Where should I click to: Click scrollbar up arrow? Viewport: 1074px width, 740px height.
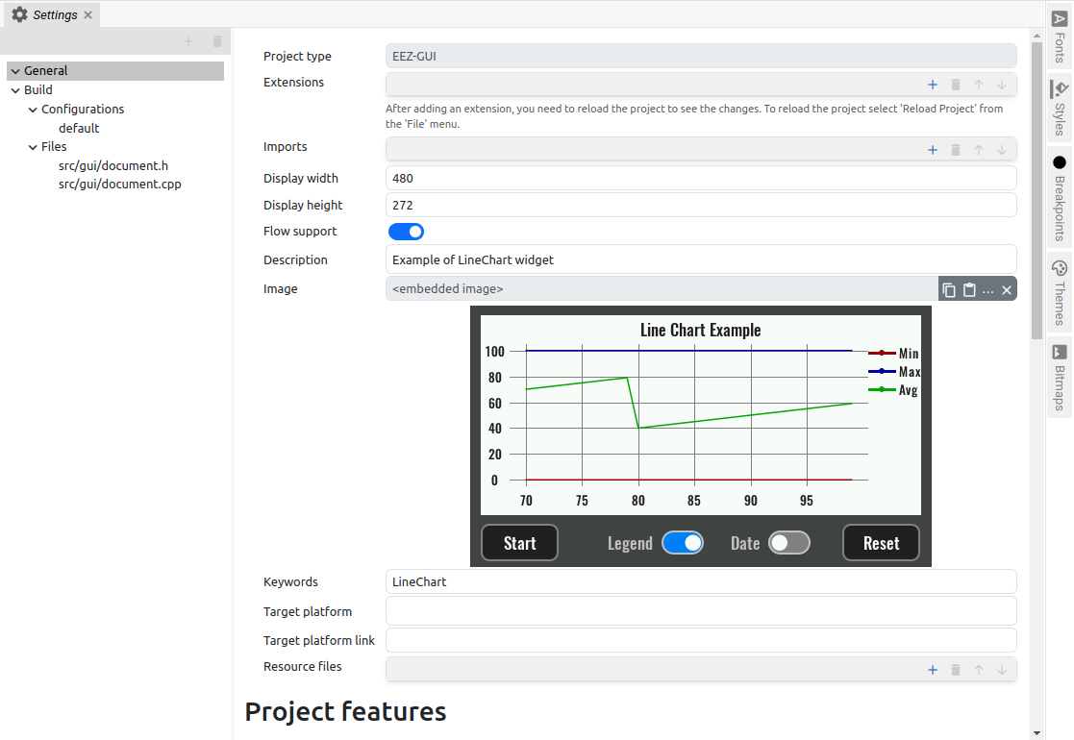pyautogui.click(x=1037, y=35)
